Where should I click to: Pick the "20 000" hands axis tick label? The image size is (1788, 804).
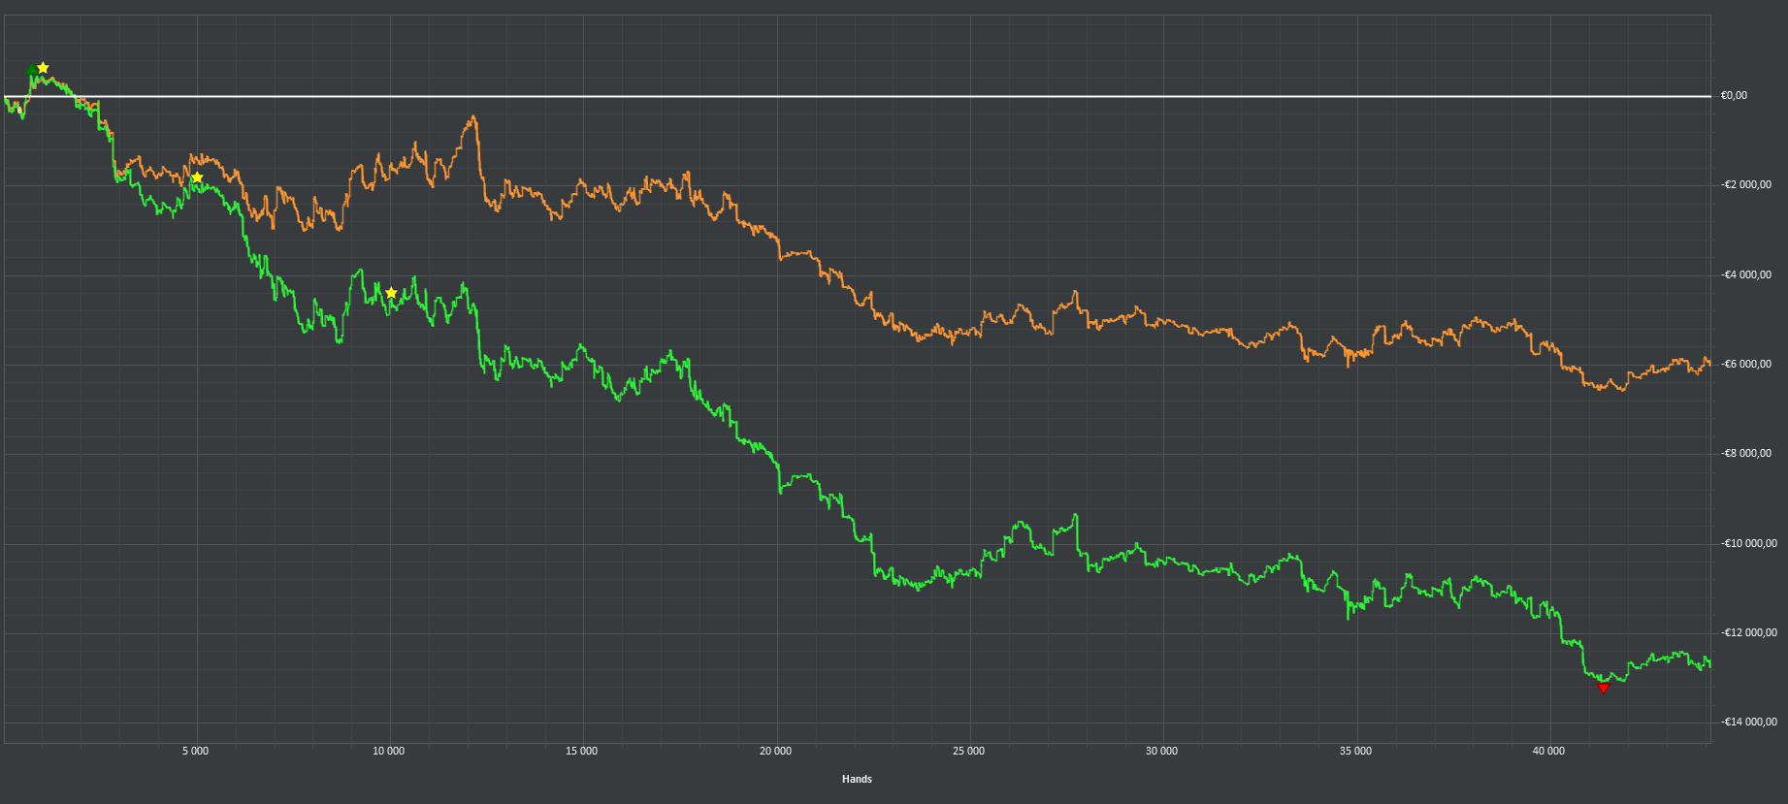[776, 751]
